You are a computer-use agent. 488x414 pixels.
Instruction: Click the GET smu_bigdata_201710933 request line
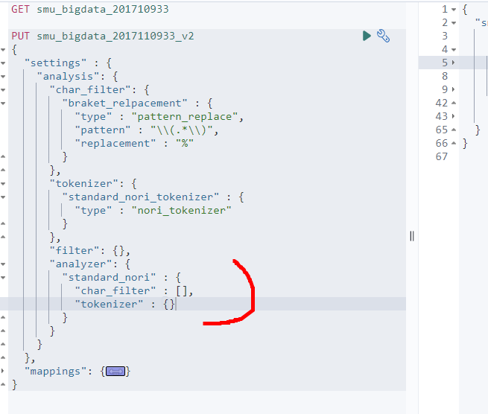[90, 10]
